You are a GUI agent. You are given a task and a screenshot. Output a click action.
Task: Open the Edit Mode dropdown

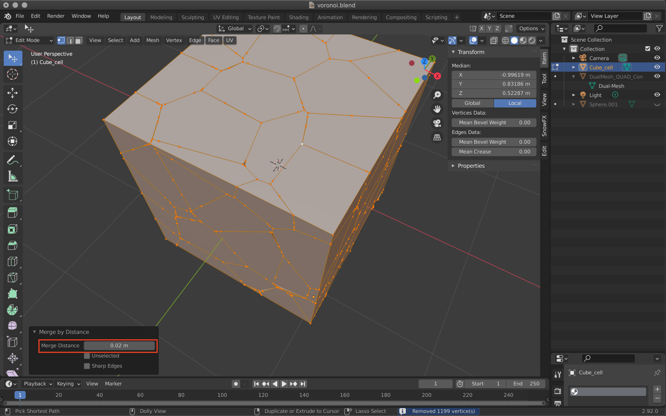(x=29, y=40)
